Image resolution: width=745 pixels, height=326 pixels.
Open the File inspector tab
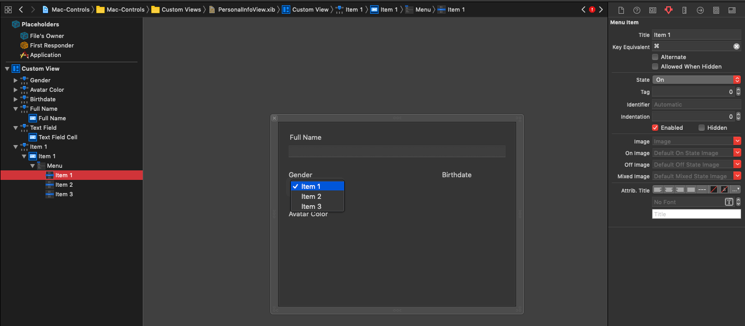[621, 10]
